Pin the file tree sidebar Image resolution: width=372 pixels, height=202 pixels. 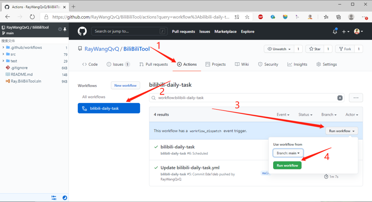coord(65,29)
